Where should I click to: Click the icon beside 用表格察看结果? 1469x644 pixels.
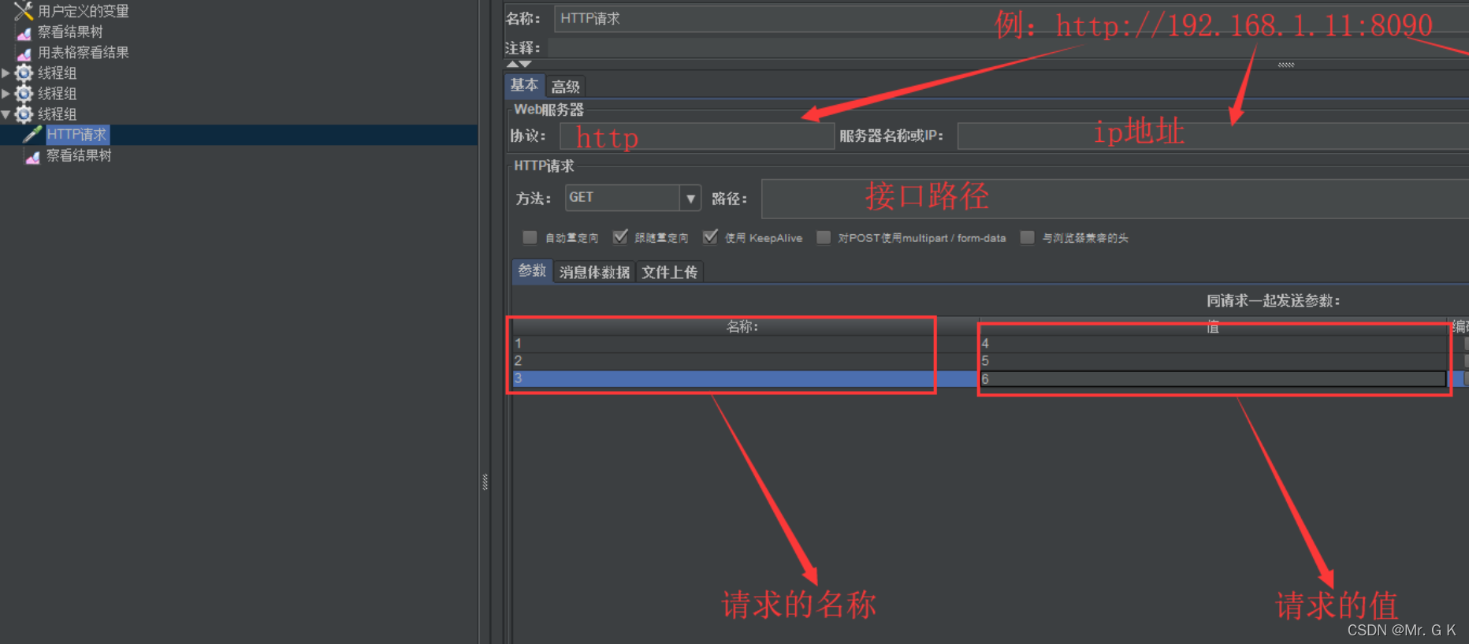[24, 53]
